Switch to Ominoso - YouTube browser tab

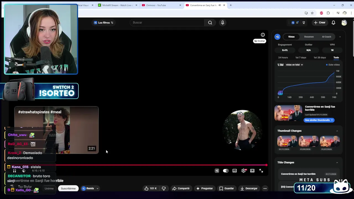point(161,5)
